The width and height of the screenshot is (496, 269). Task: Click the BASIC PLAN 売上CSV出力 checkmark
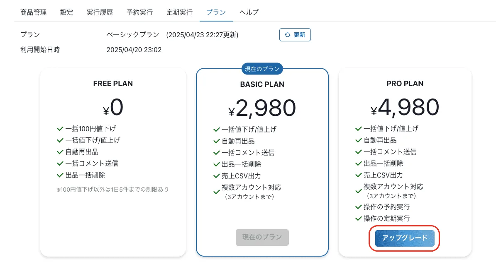coord(216,176)
